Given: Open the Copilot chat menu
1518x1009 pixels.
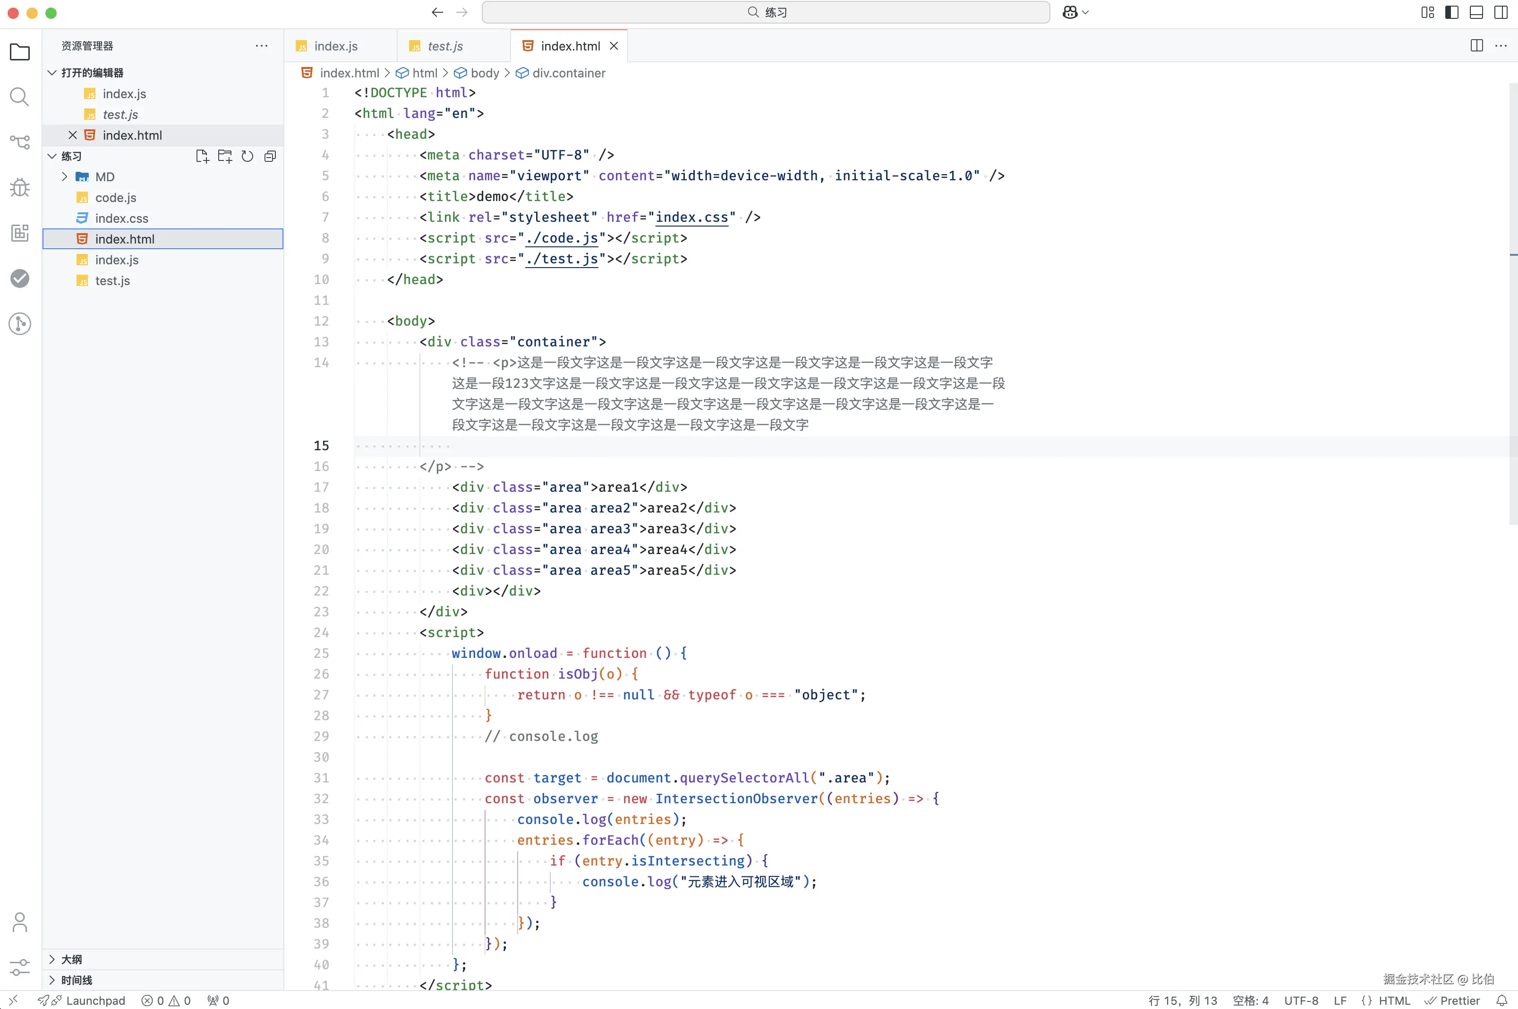Looking at the screenshot, I should (x=1075, y=12).
